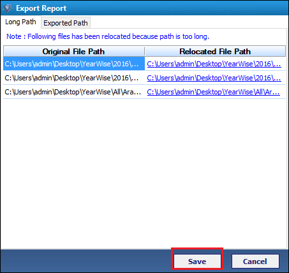Open the Exported Path tab

[x=66, y=23]
